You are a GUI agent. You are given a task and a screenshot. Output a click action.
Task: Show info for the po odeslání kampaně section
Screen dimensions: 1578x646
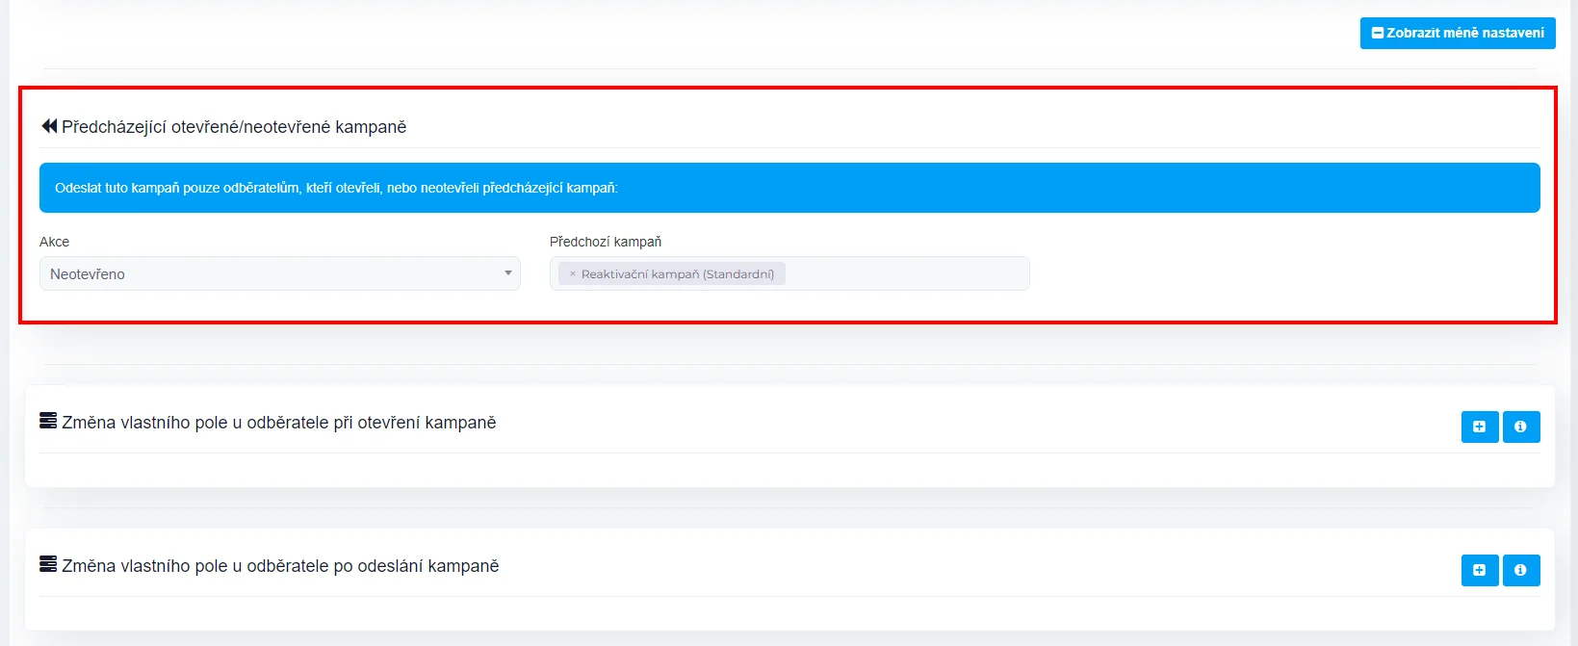[x=1520, y=570]
